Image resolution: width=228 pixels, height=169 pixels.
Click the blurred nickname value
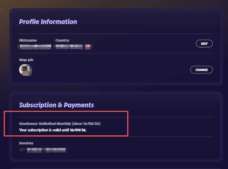point(34,47)
